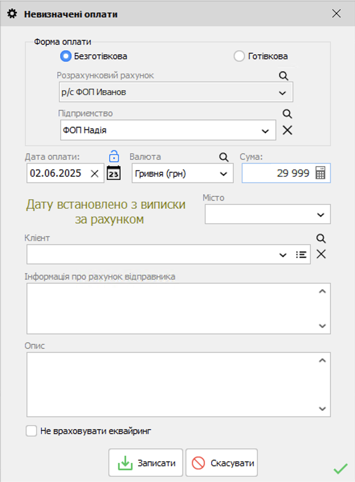Click inside the Опис text area
The height and width of the screenshot is (482, 355).
click(x=173, y=384)
